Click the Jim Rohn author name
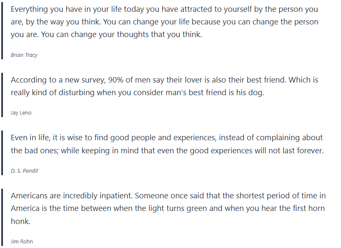 pos(22,241)
